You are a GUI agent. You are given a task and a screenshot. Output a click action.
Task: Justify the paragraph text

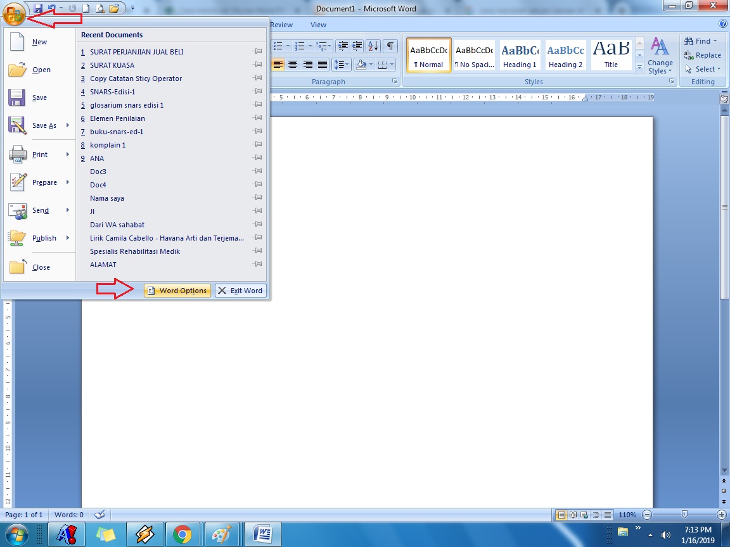pos(322,65)
